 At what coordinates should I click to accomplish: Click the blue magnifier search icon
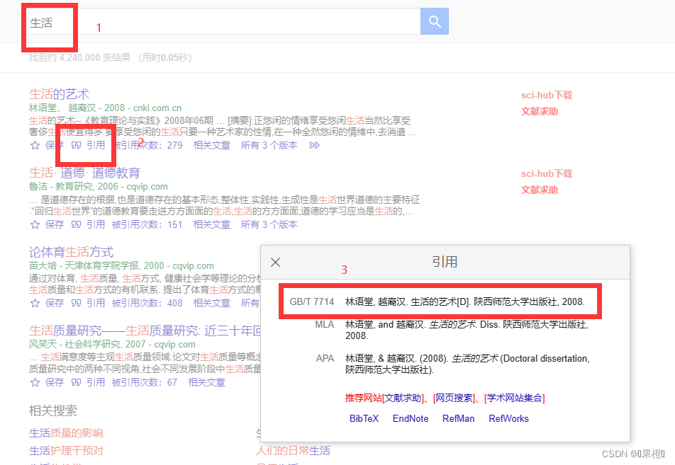click(434, 21)
